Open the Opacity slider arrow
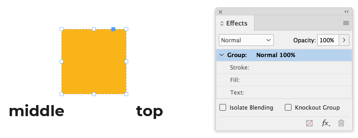The width and height of the screenshot is (358, 138). (x=344, y=40)
